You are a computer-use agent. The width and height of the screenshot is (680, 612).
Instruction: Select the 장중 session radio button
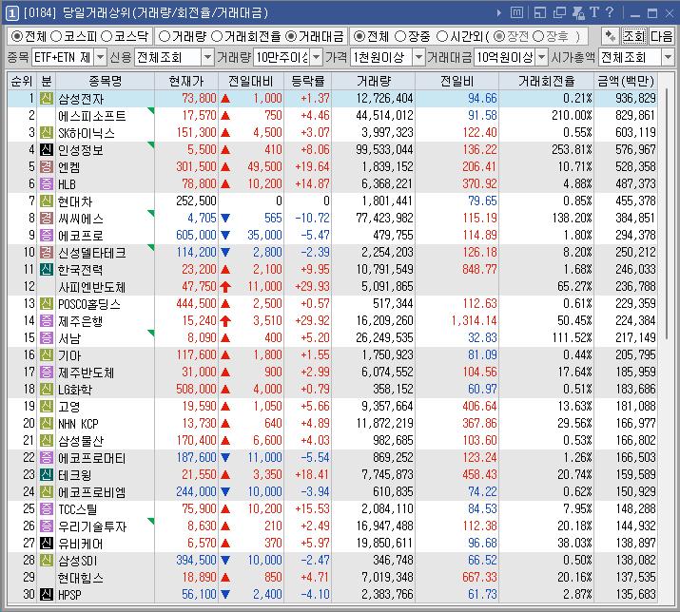tap(400, 37)
